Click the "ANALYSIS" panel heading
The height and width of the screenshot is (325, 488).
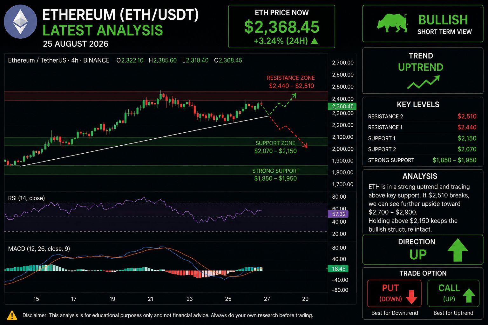[x=420, y=176]
